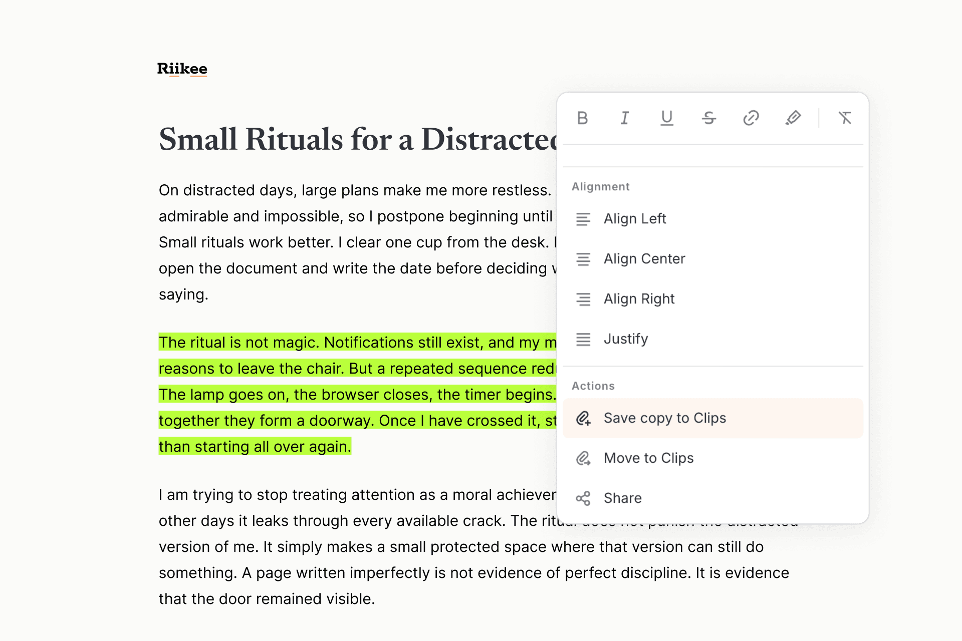The width and height of the screenshot is (962, 641).
Task: Apply strikethrough to selected text
Action: (x=708, y=118)
